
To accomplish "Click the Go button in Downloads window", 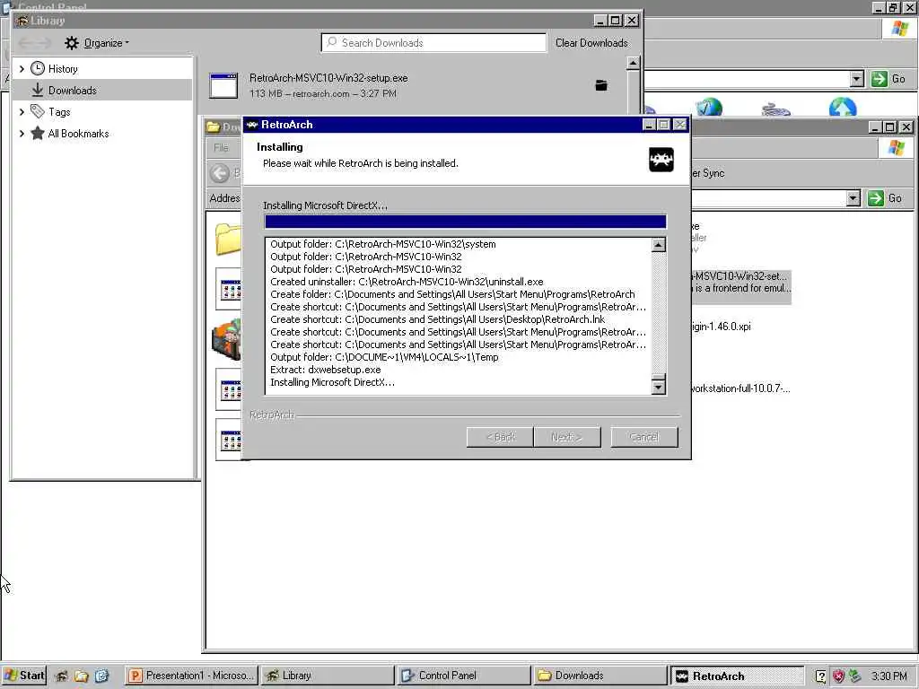I will pyautogui.click(x=885, y=198).
